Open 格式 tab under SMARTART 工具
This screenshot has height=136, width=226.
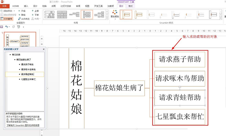pos(130,6)
